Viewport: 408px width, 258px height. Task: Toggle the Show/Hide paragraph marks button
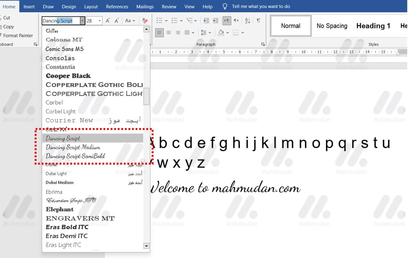258,21
